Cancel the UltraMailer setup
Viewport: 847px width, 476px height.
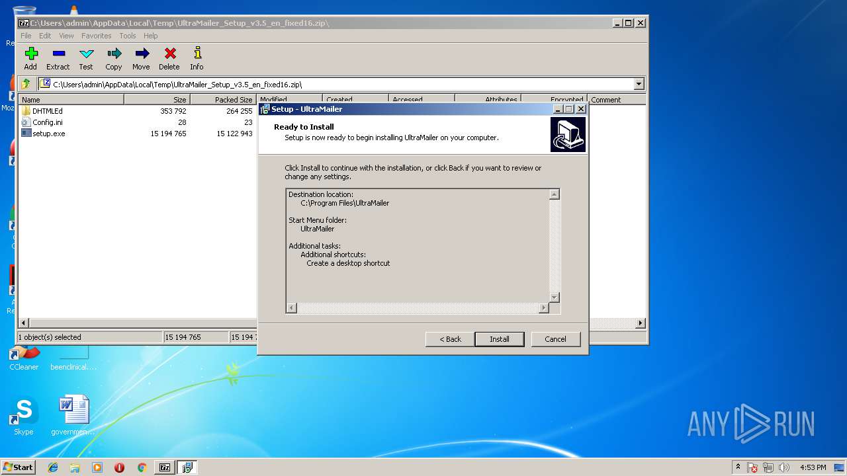(555, 339)
